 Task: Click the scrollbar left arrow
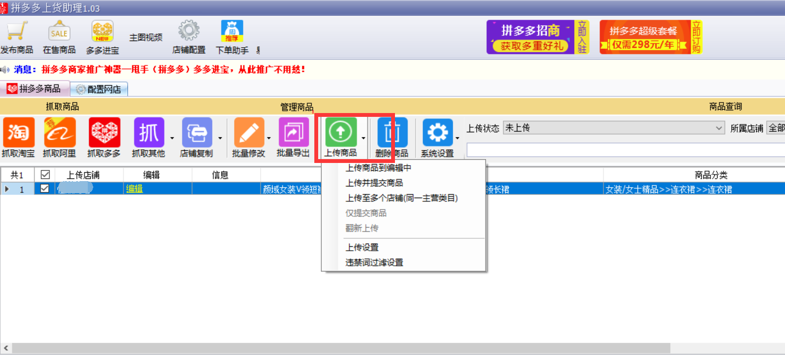click(x=5, y=348)
